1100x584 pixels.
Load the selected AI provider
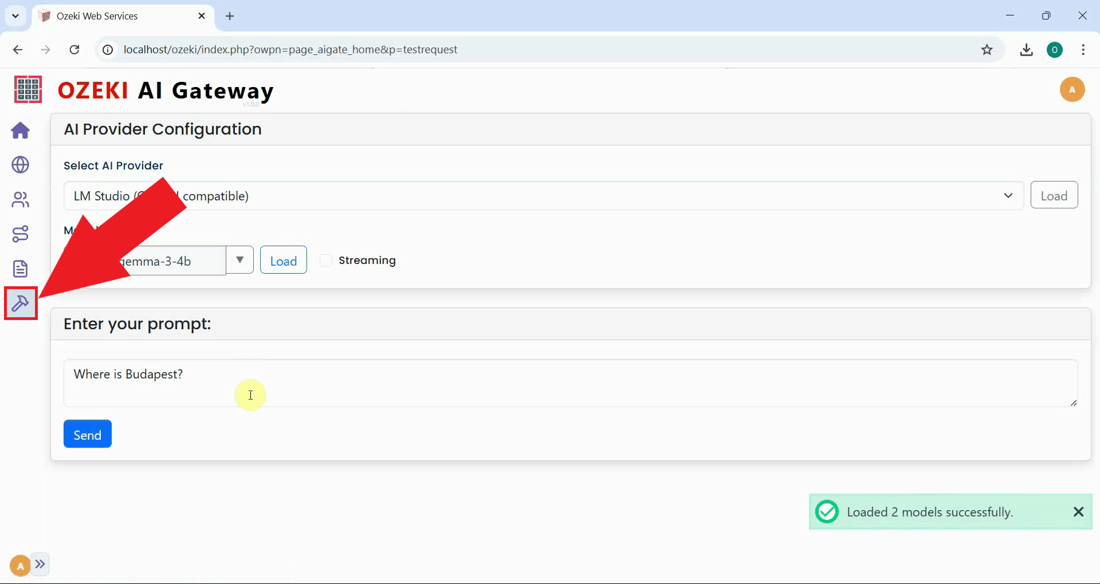(x=1054, y=195)
